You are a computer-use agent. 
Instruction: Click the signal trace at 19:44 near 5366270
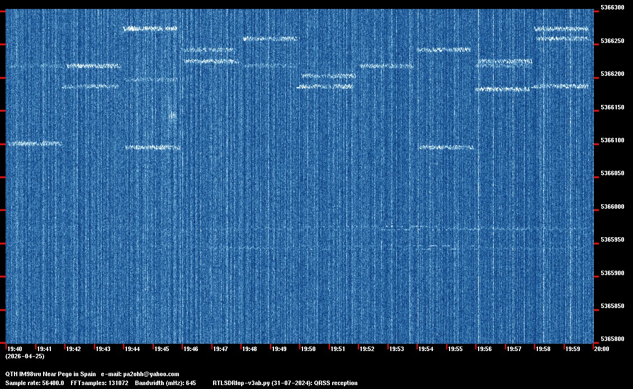[150, 28]
